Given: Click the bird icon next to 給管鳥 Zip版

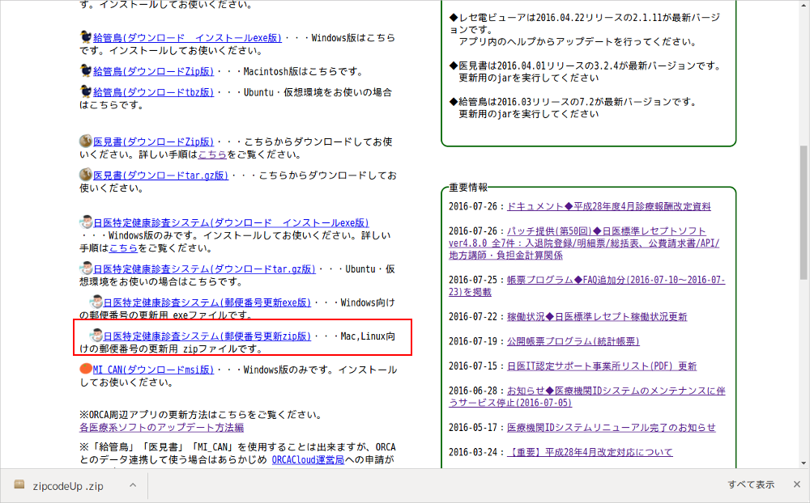Looking at the screenshot, I should click(84, 70).
